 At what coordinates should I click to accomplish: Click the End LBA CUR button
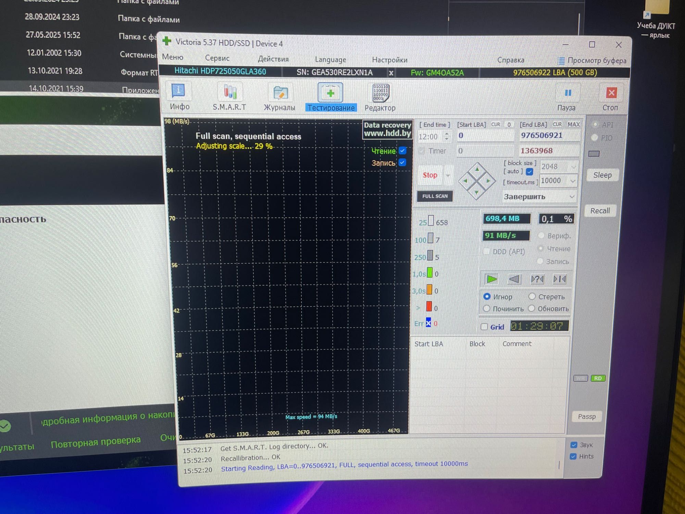pos(557,124)
